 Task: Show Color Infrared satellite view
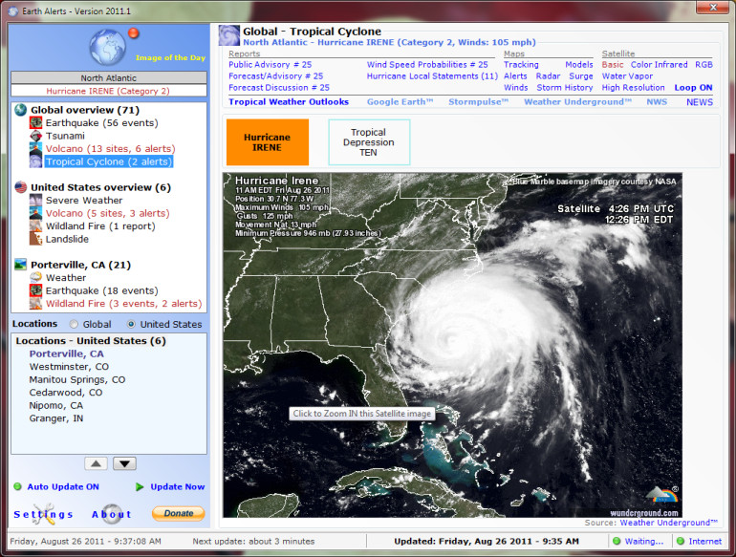[x=659, y=65]
